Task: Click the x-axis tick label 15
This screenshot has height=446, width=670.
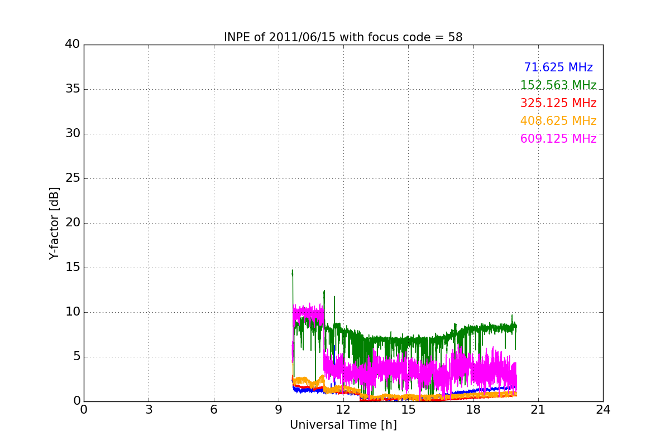Action: pyautogui.click(x=408, y=409)
